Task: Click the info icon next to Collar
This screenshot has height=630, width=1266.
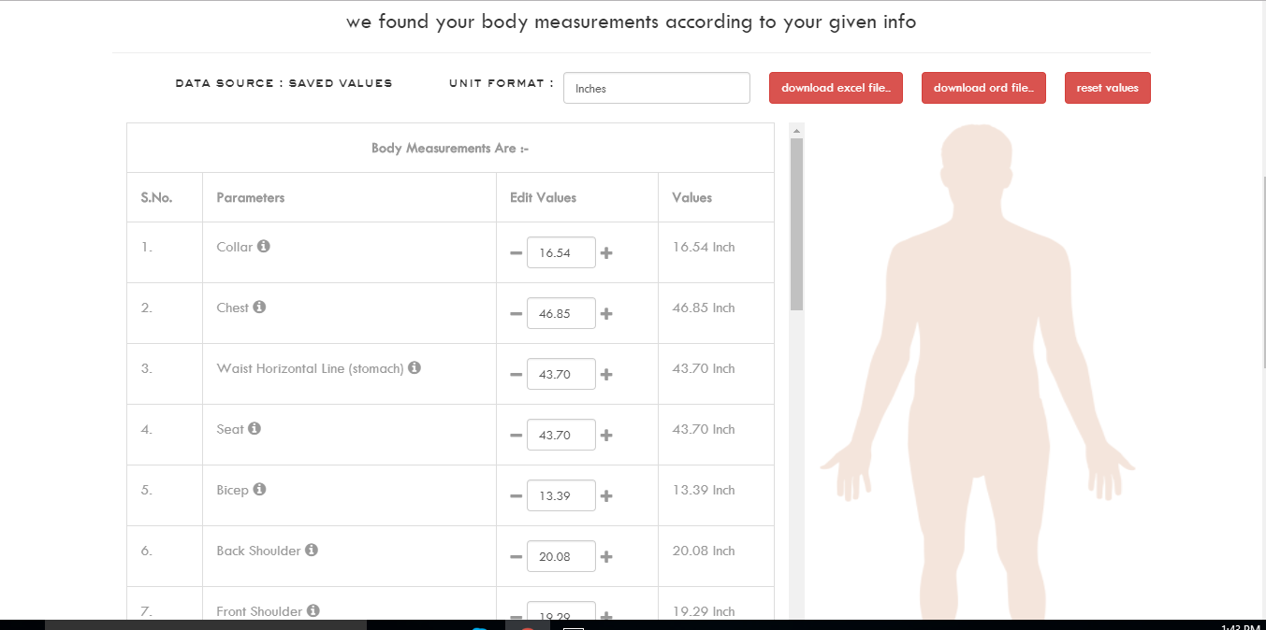Action: pos(264,247)
